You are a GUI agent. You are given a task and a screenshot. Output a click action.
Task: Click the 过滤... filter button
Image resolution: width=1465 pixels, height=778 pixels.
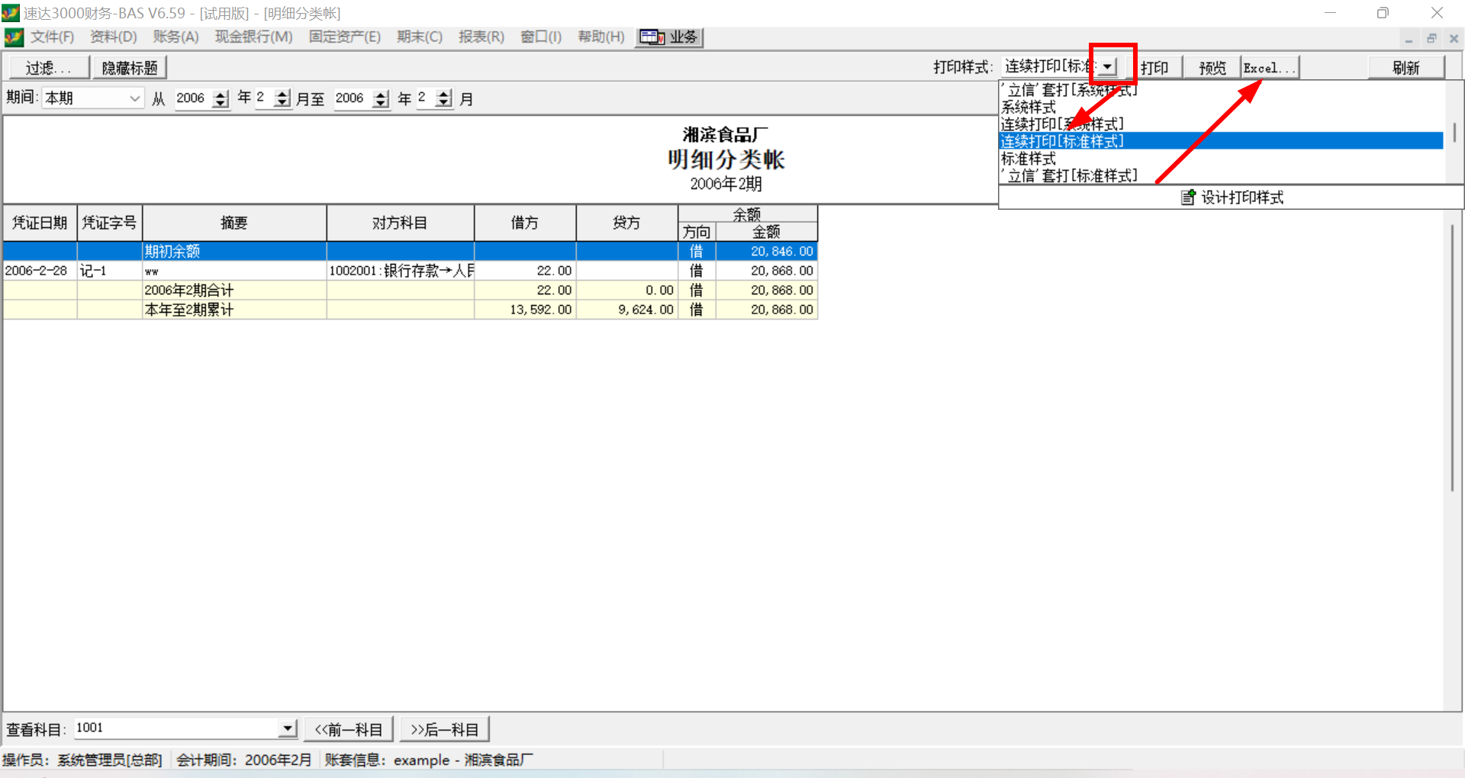point(49,68)
